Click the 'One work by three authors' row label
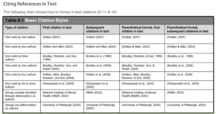216x114 pixels. (x=17, y=58)
